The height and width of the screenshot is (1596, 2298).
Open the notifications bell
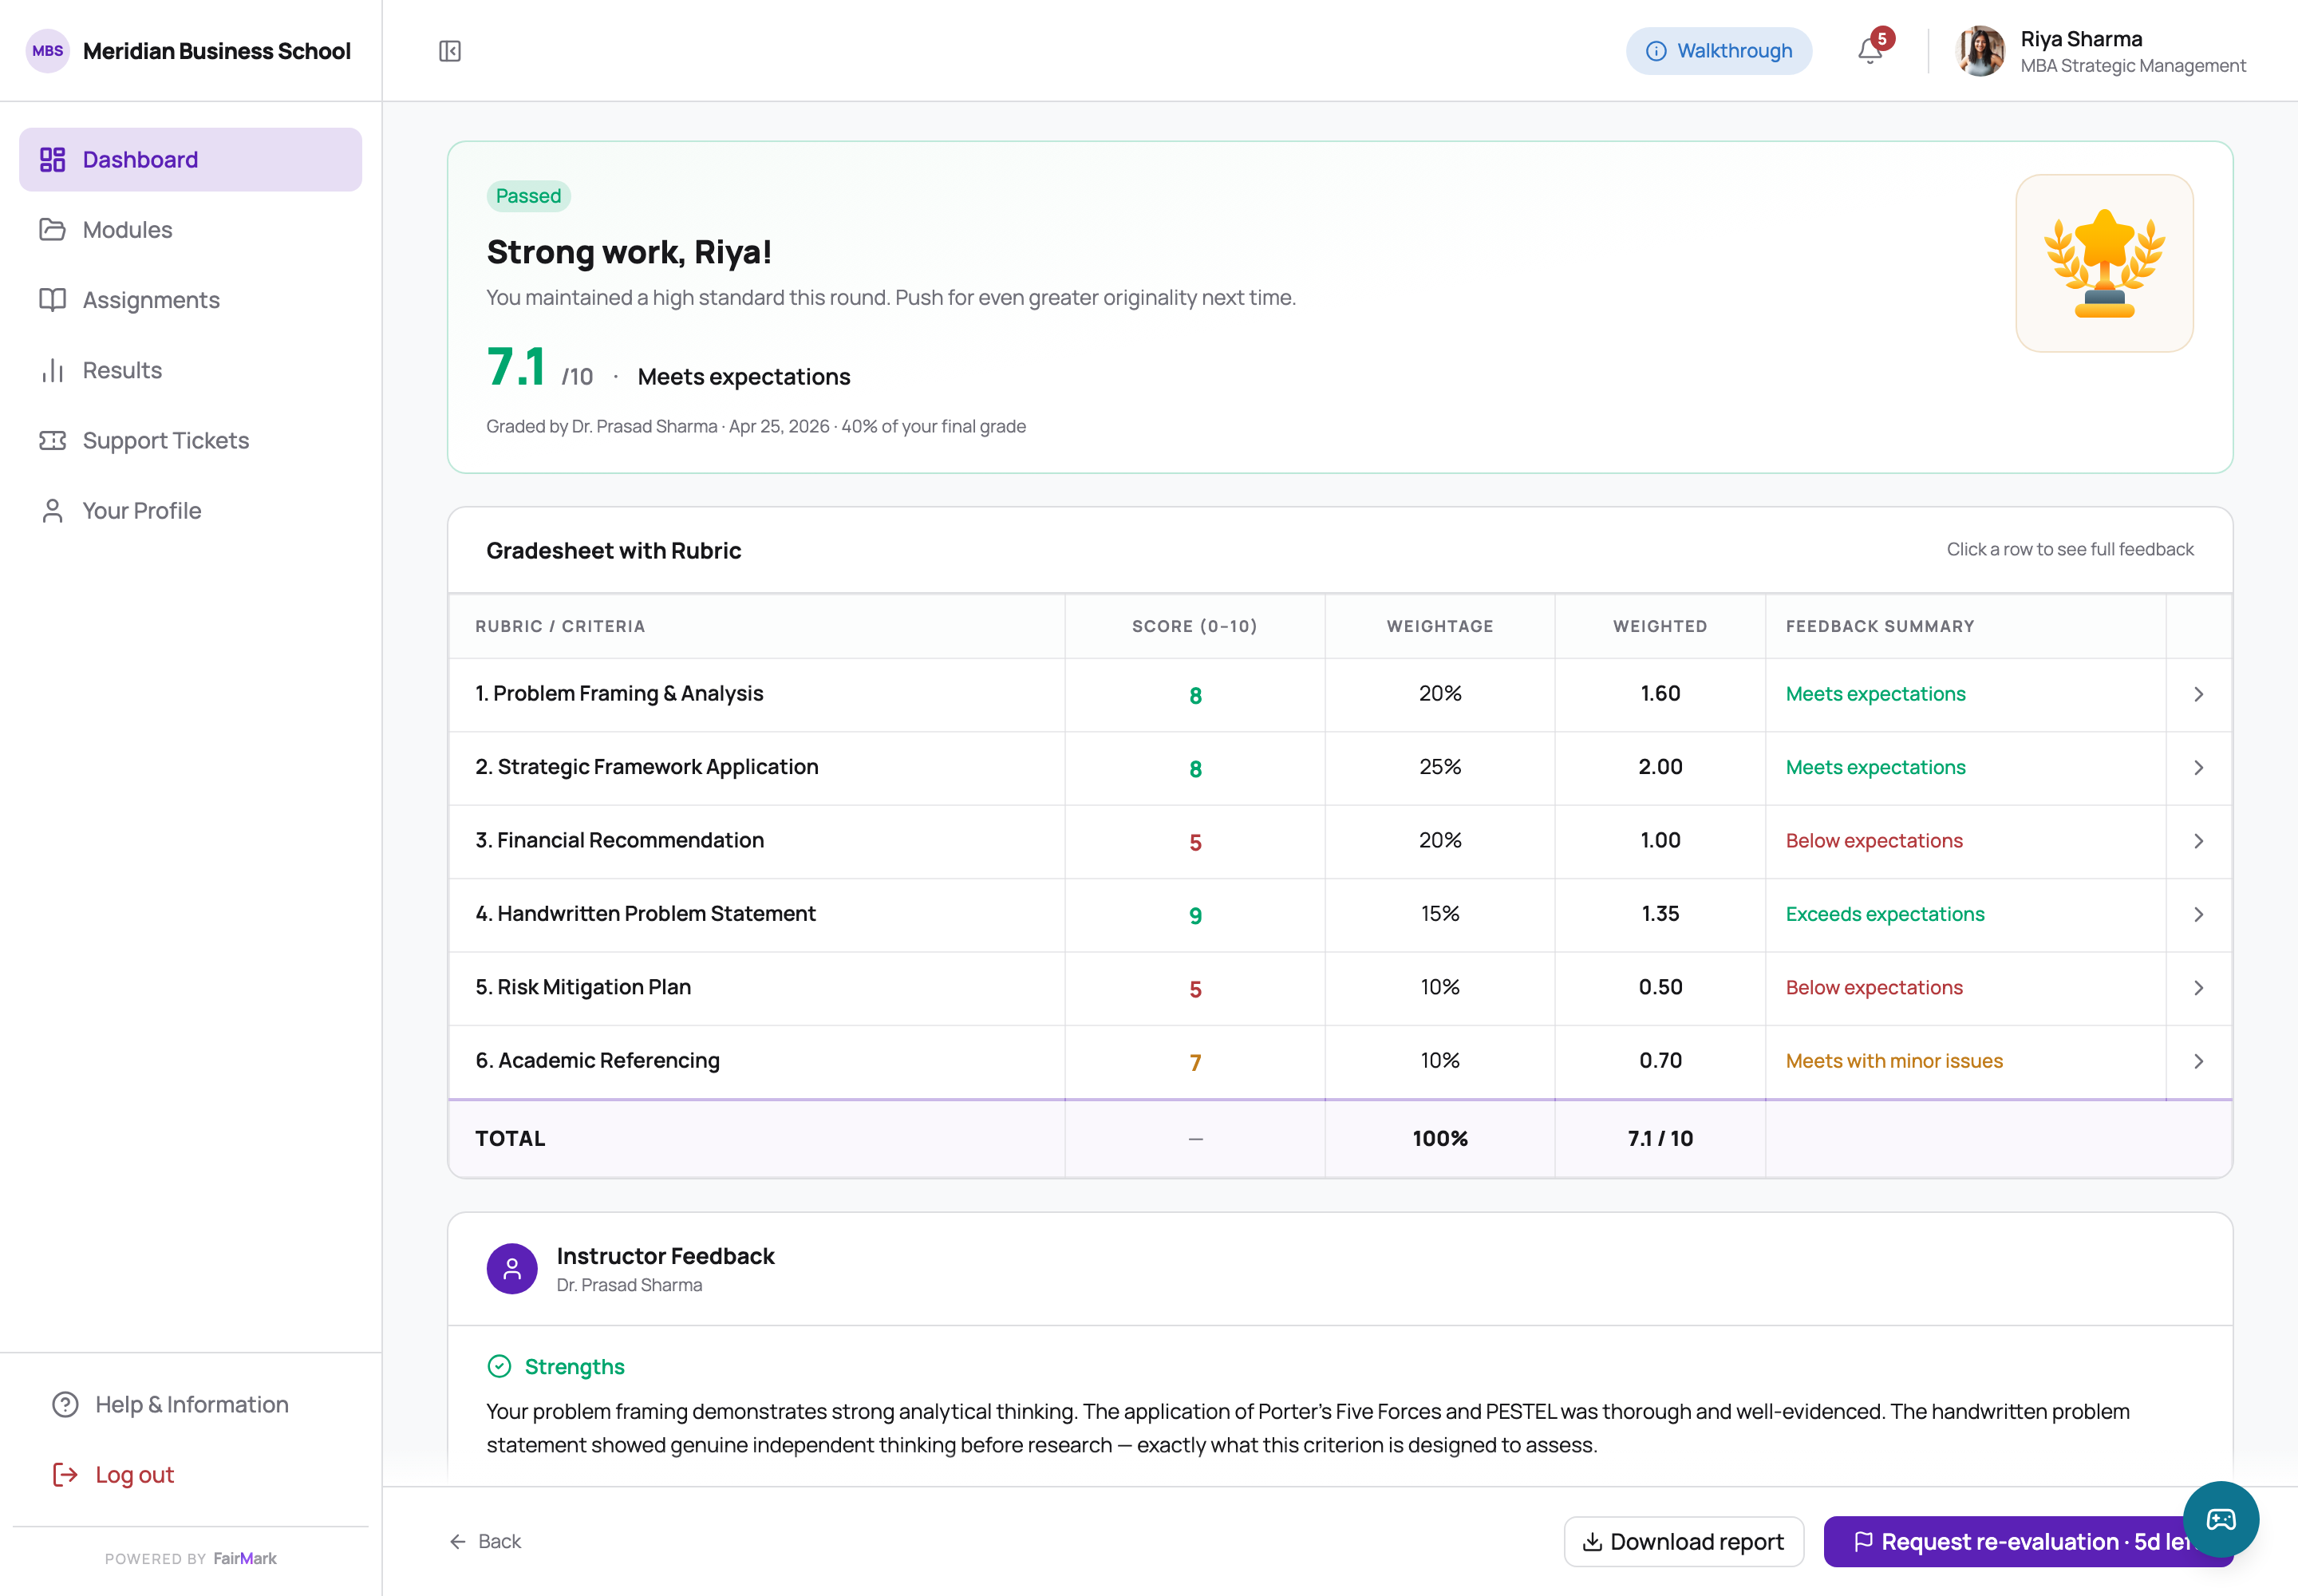[1870, 51]
